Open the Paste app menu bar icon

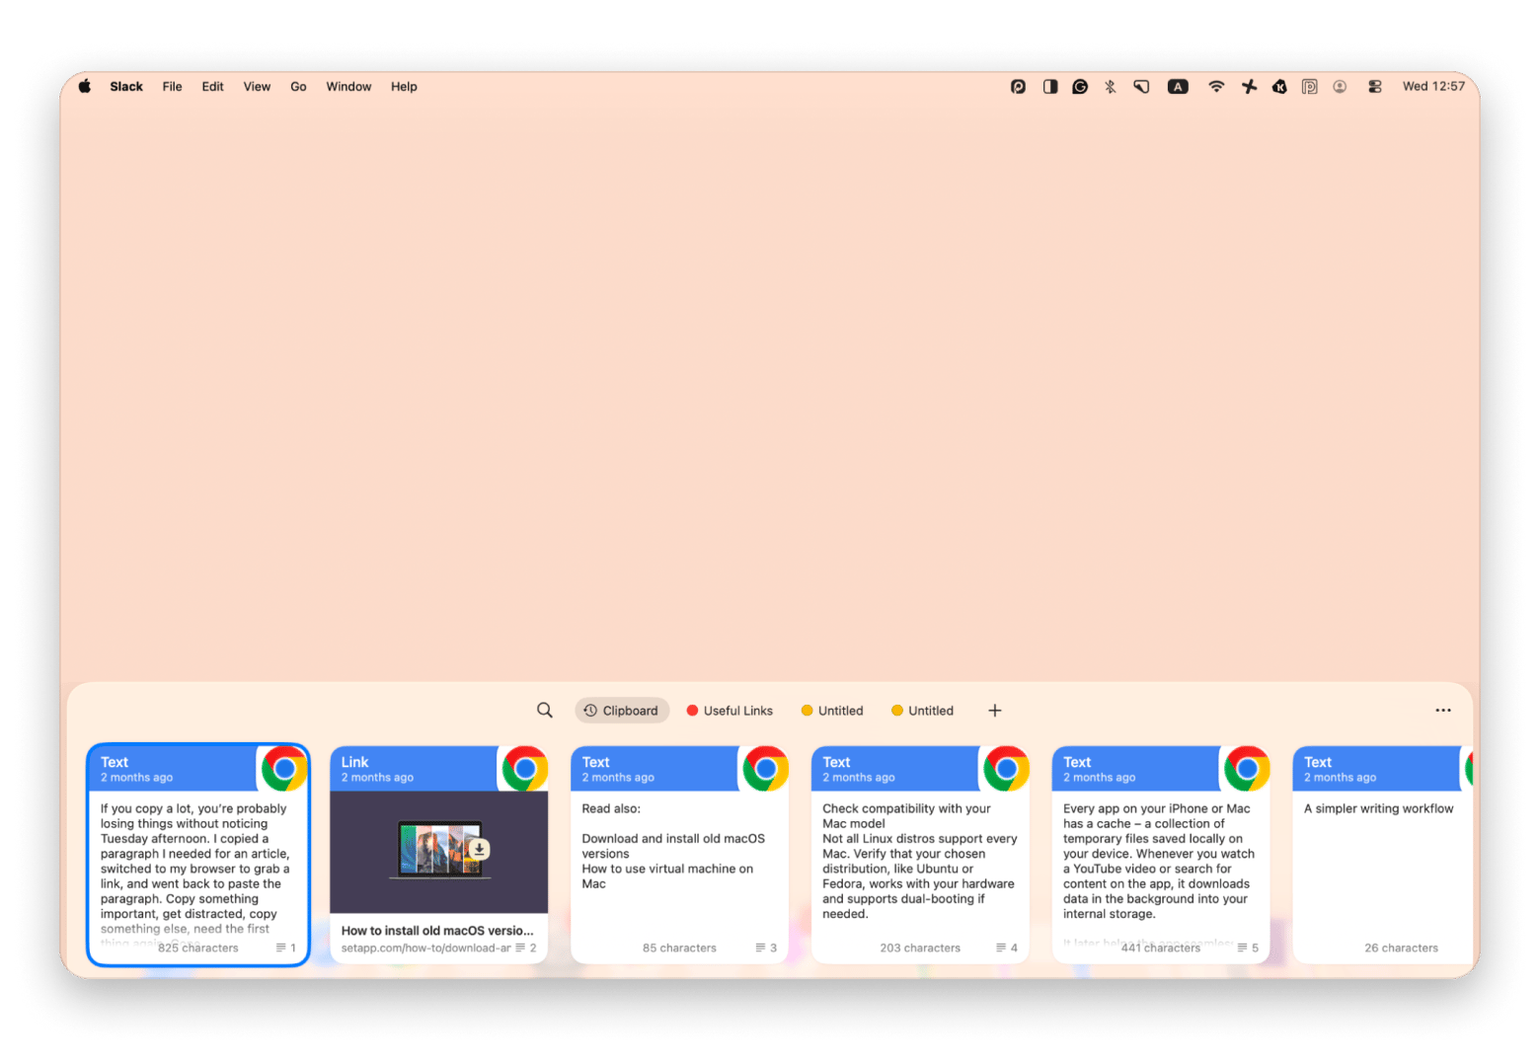click(x=1310, y=86)
